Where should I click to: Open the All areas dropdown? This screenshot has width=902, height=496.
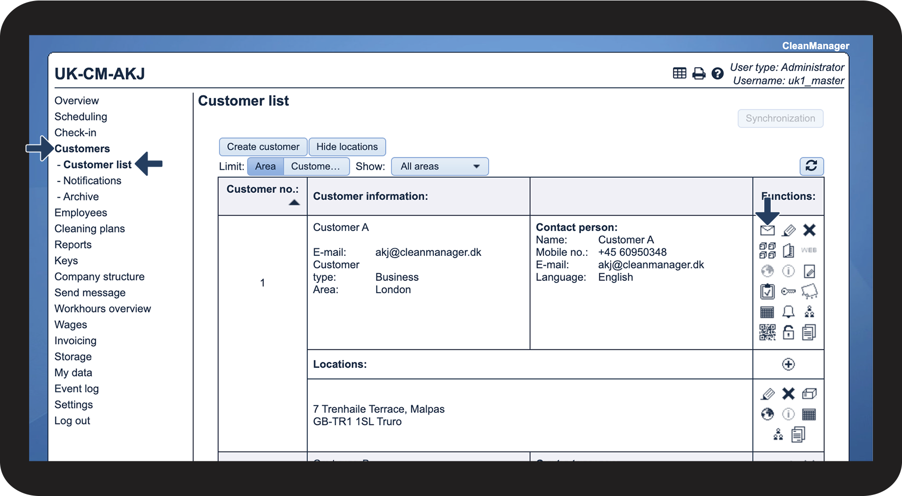click(440, 167)
